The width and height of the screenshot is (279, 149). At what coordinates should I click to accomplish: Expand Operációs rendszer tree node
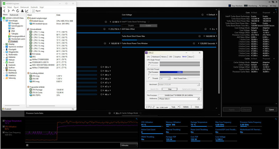tap(4, 47)
